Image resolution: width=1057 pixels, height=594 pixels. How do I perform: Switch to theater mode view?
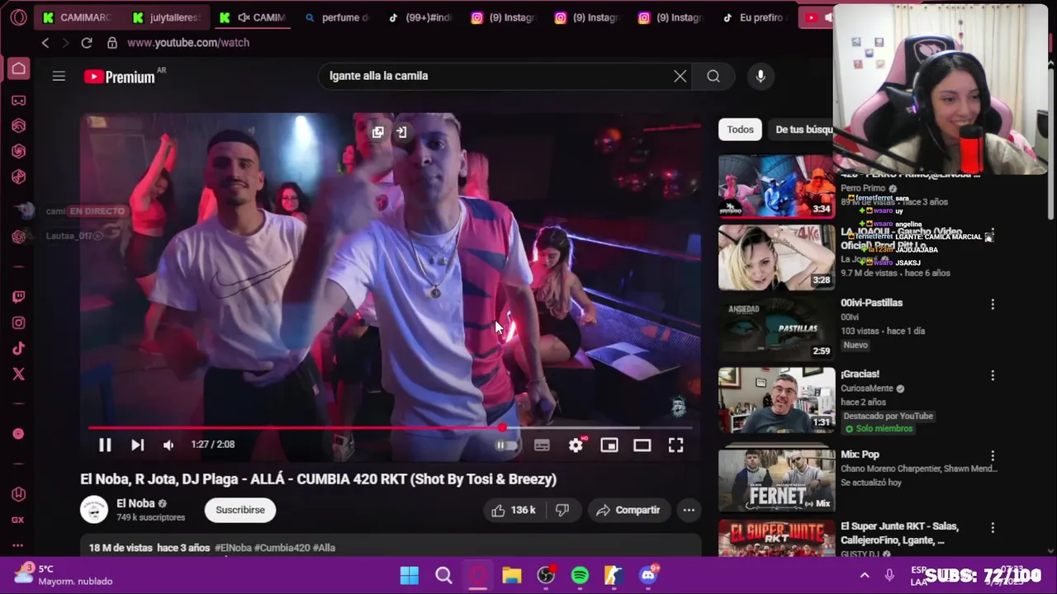642,445
